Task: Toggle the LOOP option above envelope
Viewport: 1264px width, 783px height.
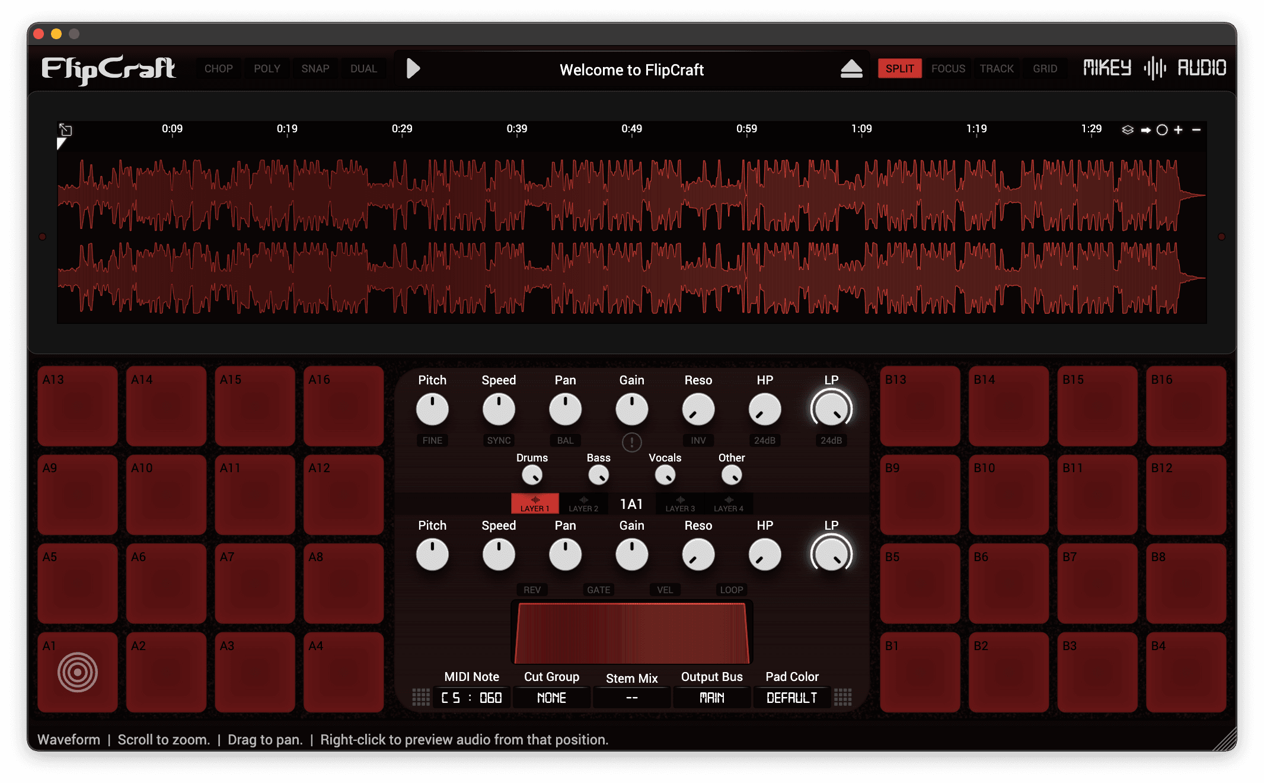Action: [x=731, y=590]
